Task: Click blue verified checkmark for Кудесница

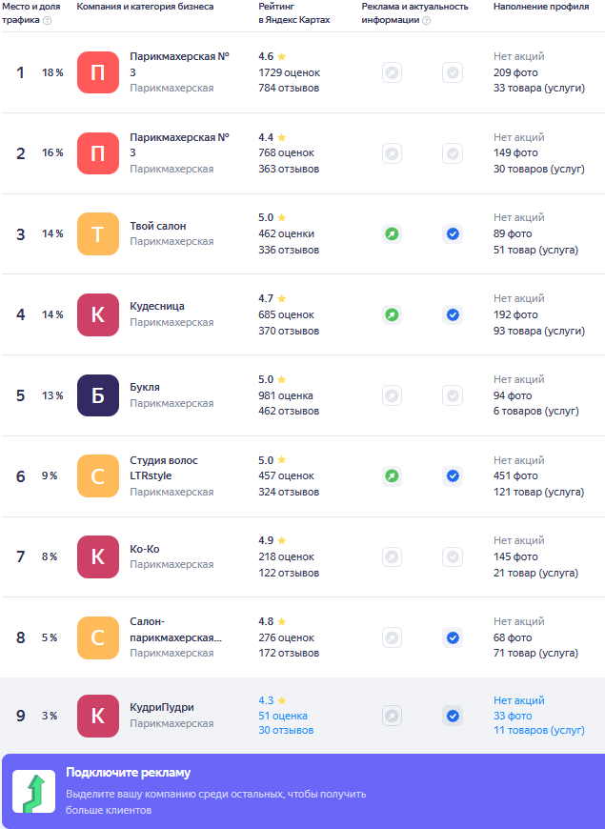Action: pyautogui.click(x=453, y=315)
